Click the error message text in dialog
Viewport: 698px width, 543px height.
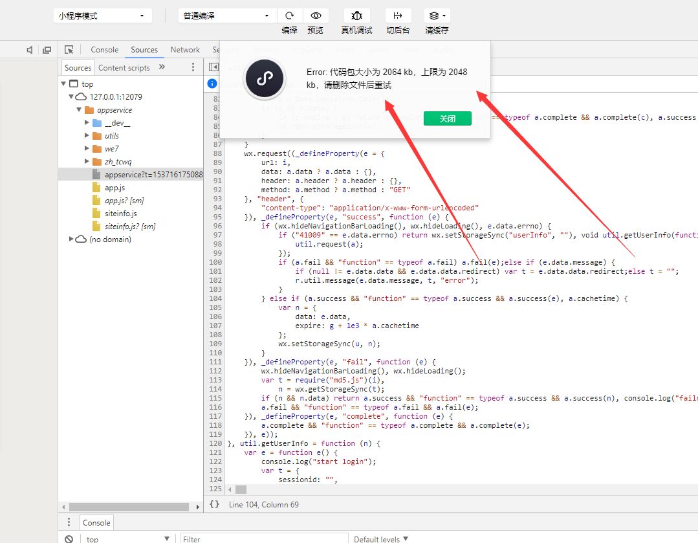[387, 78]
